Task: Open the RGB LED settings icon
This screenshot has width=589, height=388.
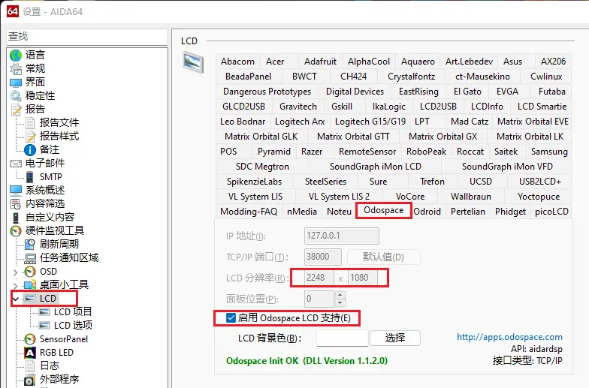Action: (x=30, y=353)
